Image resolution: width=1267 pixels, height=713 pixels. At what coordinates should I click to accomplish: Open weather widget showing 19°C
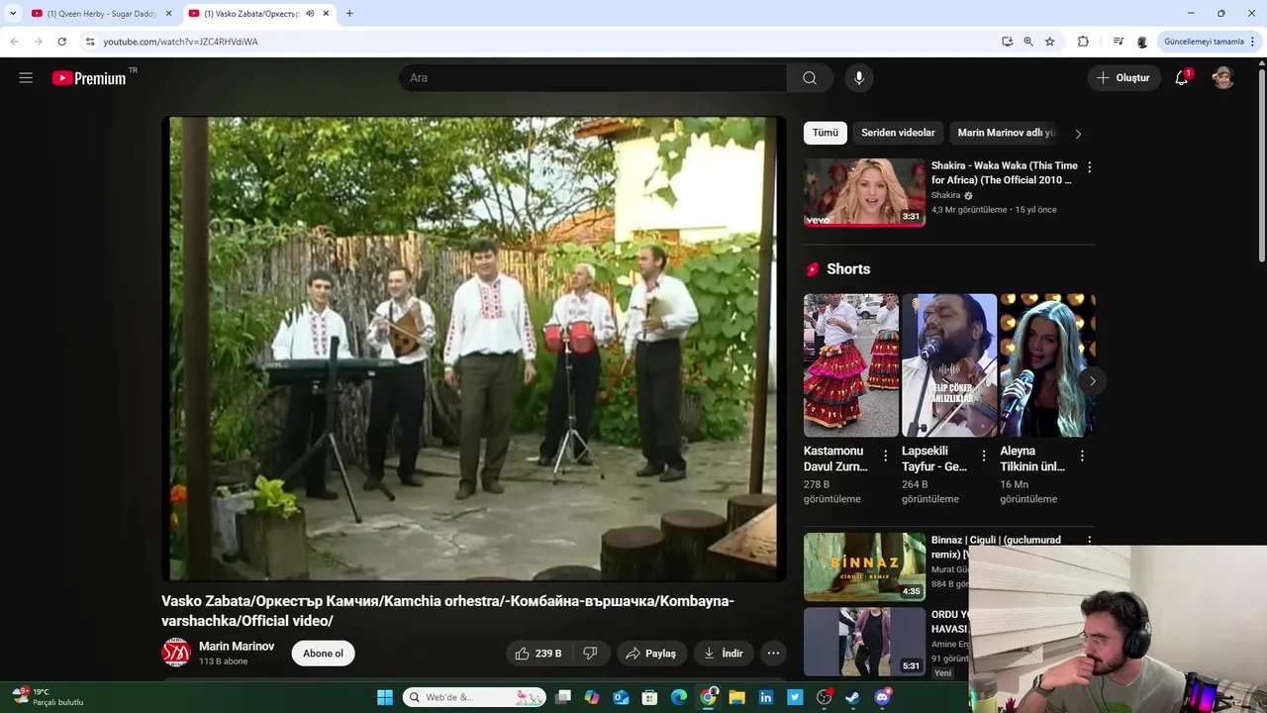pos(48,697)
